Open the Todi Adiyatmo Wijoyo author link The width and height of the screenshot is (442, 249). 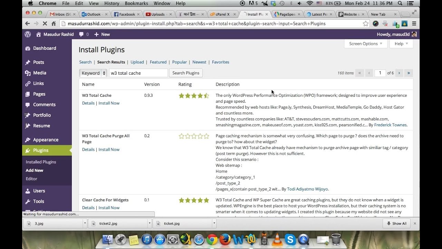tap(307, 189)
